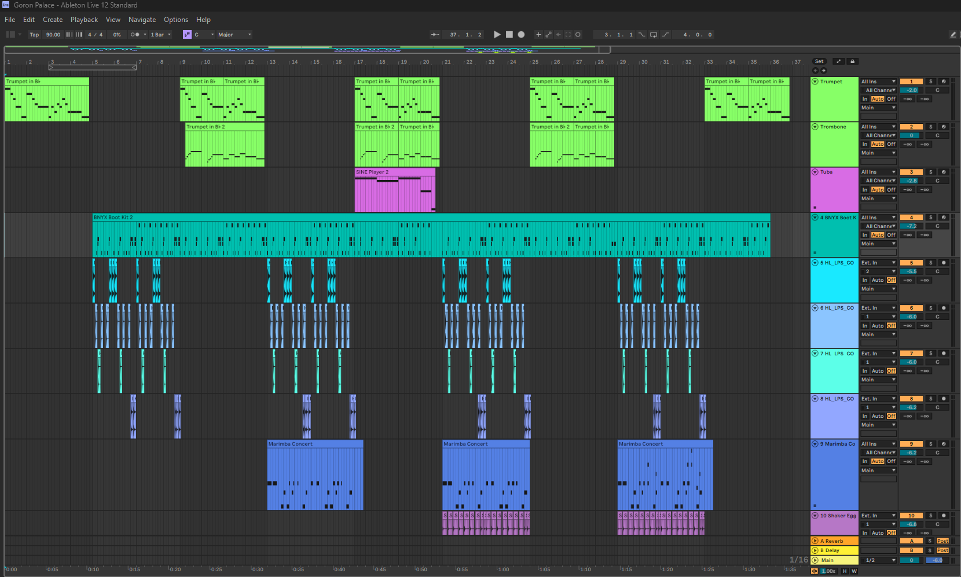Arm the Arrangement Record button
Image resolution: width=961 pixels, height=577 pixels.
click(x=521, y=35)
